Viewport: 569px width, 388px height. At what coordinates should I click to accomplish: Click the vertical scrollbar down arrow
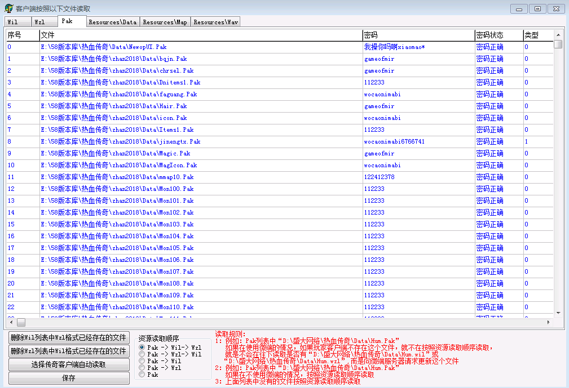click(558, 313)
